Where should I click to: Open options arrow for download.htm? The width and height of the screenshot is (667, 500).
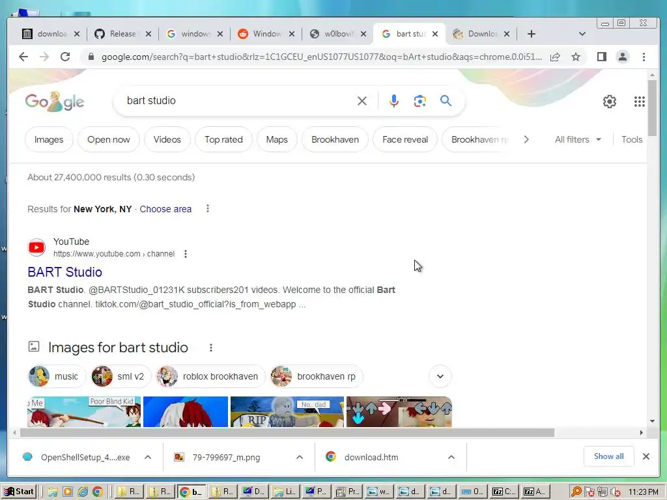(x=451, y=457)
